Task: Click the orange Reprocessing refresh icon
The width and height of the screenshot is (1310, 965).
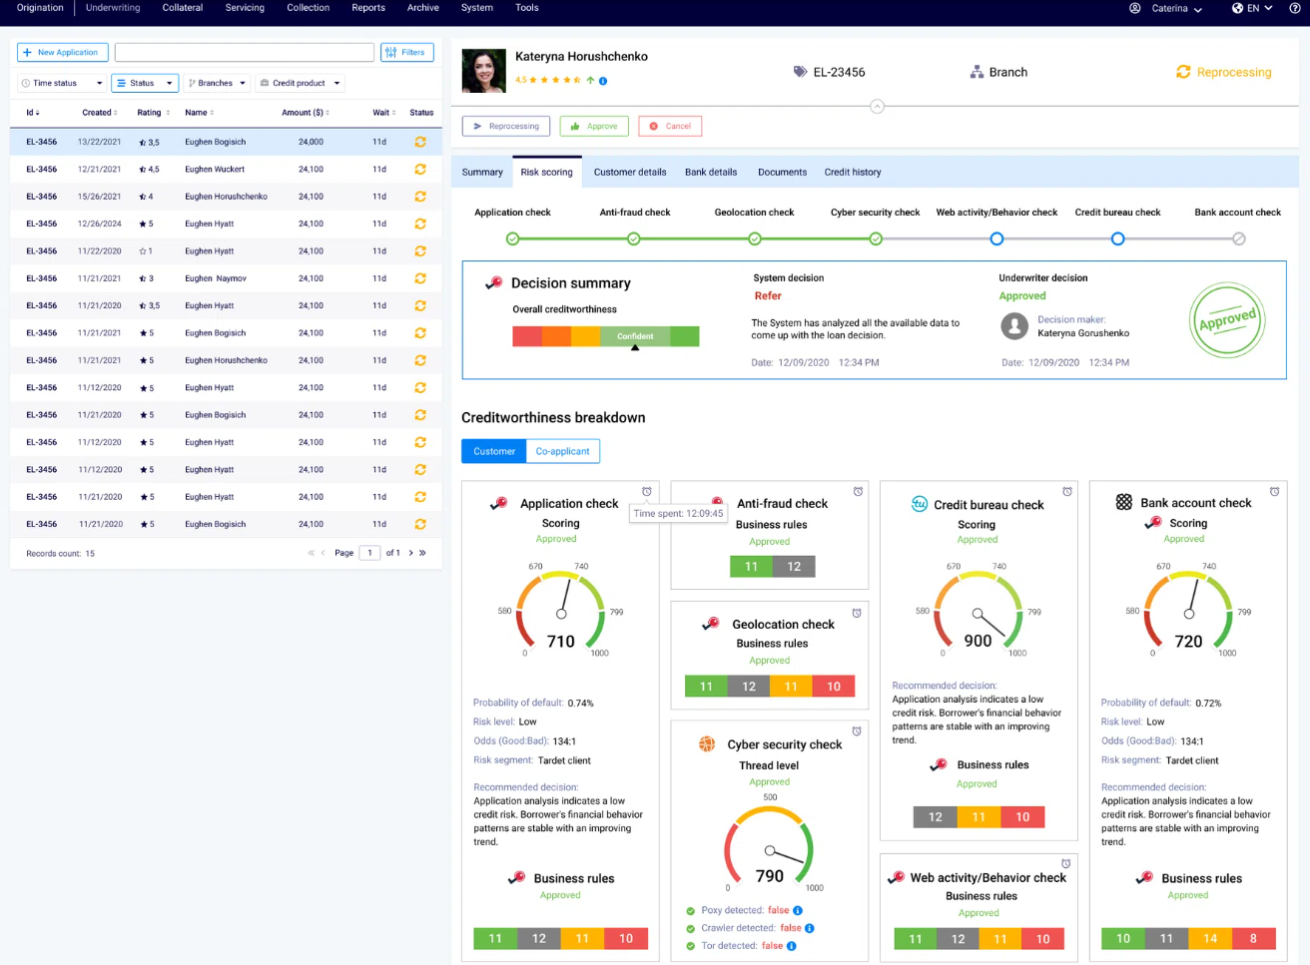Action: (1183, 72)
